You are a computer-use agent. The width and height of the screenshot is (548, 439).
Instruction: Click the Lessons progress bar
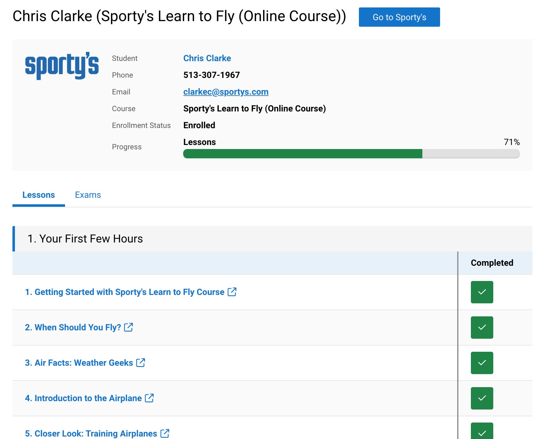[x=351, y=154]
